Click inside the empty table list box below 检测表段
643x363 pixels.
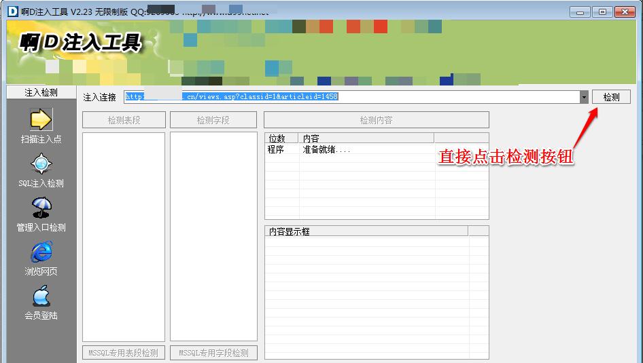click(x=124, y=237)
